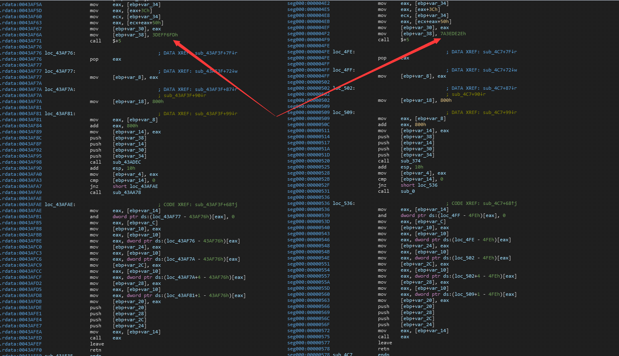Click address .rdata:0043AF98 in left pane

pos(21,162)
